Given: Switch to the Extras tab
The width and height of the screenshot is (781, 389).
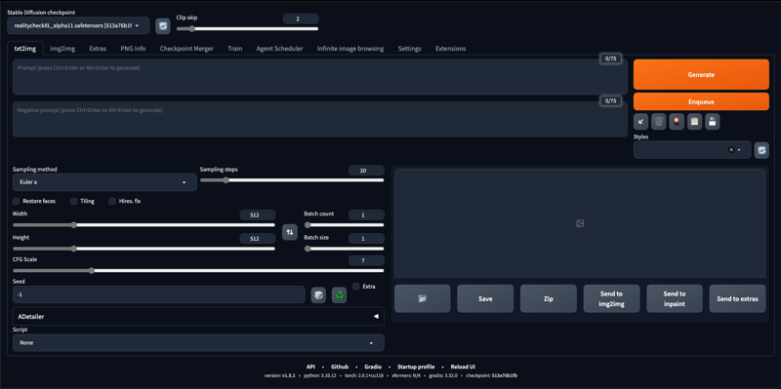Looking at the screenshot, I should [x=98, y=49].
